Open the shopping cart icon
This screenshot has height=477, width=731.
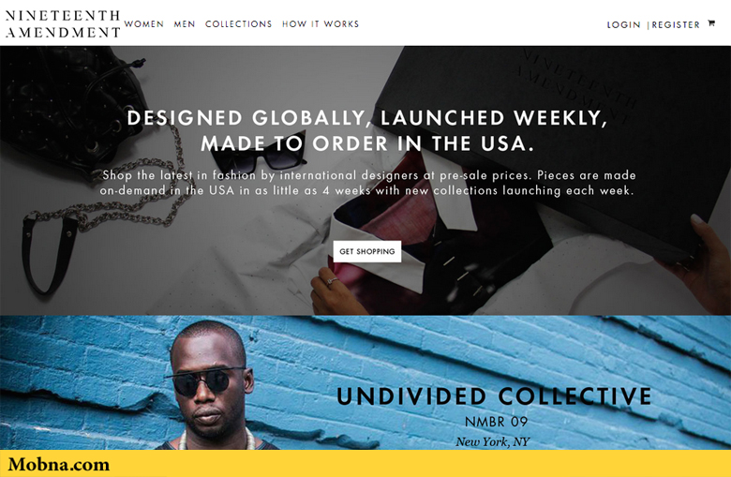click(711, 23)
